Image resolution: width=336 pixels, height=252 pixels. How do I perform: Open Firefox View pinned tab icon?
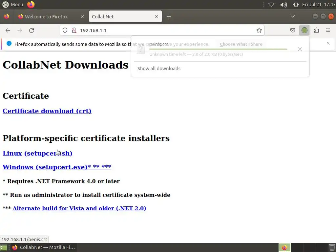(7, 16)
